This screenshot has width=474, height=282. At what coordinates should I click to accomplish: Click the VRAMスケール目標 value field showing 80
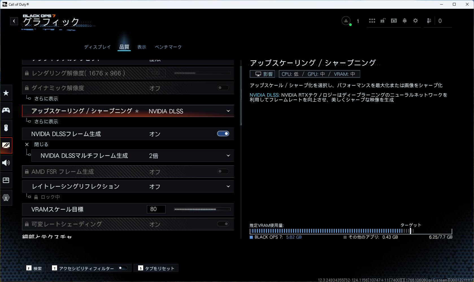click(x=156, y=209)
